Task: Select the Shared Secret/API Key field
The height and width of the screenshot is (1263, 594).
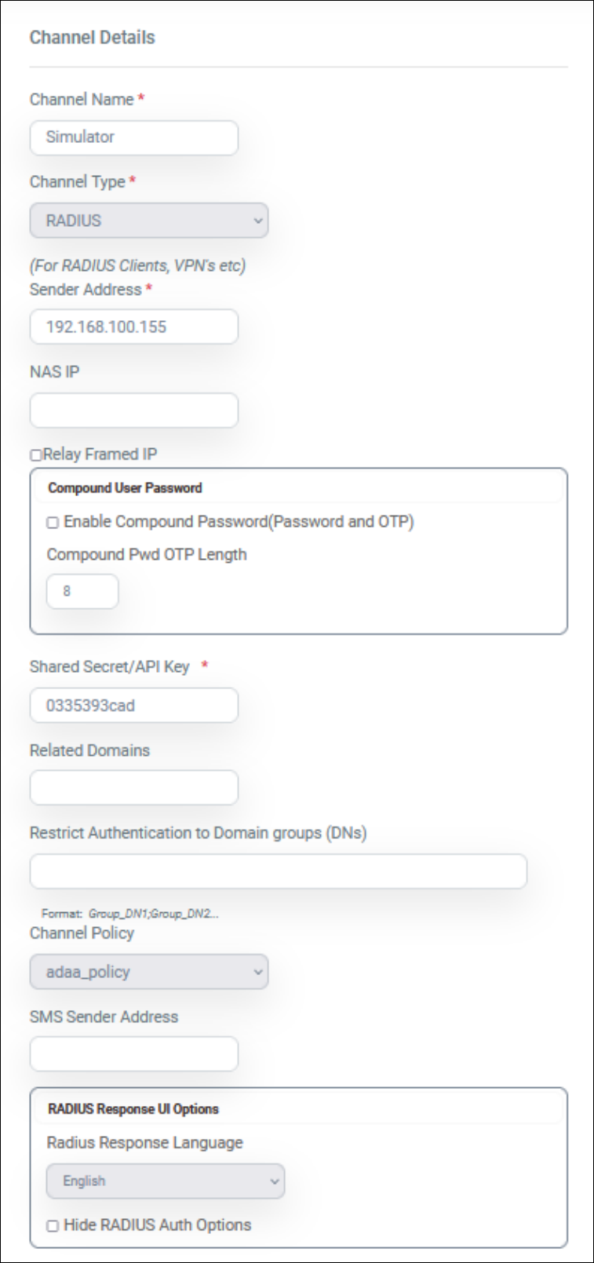Action: coord(133,705)
